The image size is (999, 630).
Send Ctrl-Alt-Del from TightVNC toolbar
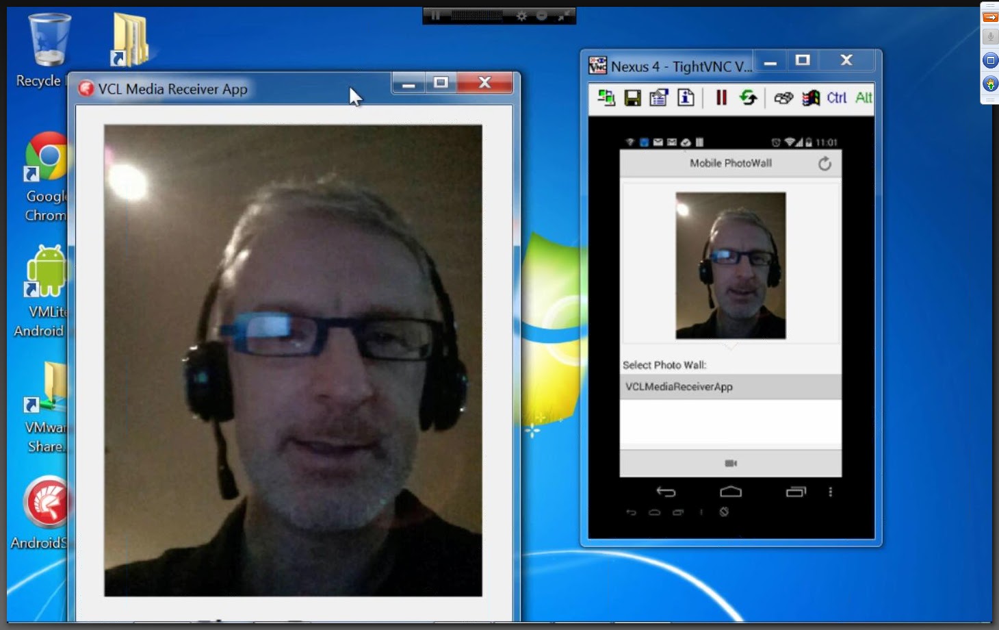783,99
